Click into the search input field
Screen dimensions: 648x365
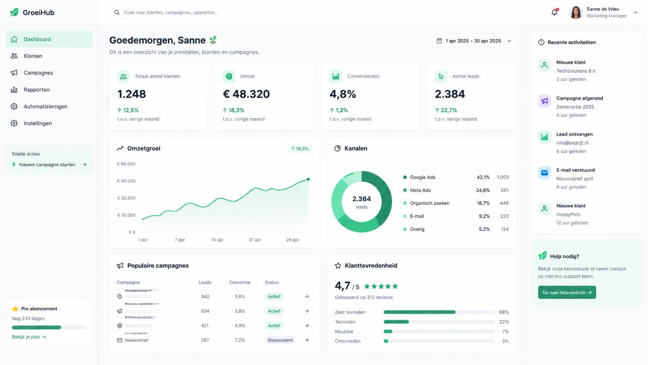pyautogui.click(x=192, y=12)
